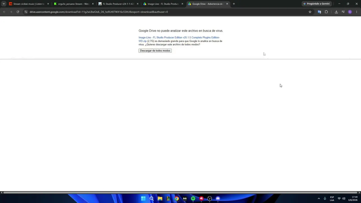Image resolution: width=361 pixels, height=203 pixels.
Task: Click the scrollbar right arrow
Action: [360, 193]
